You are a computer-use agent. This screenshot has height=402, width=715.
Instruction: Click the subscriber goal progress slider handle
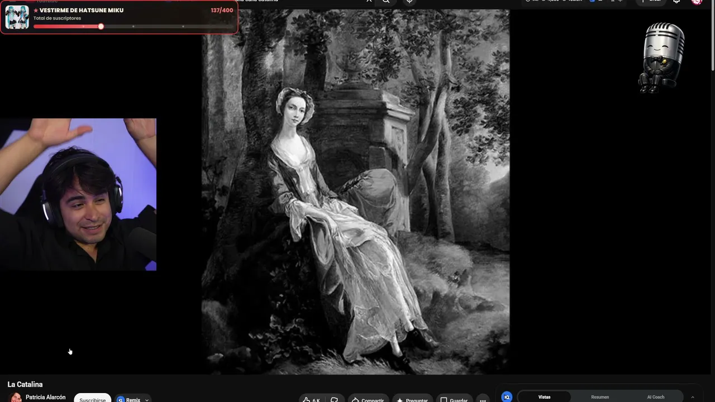coord(101,26)
